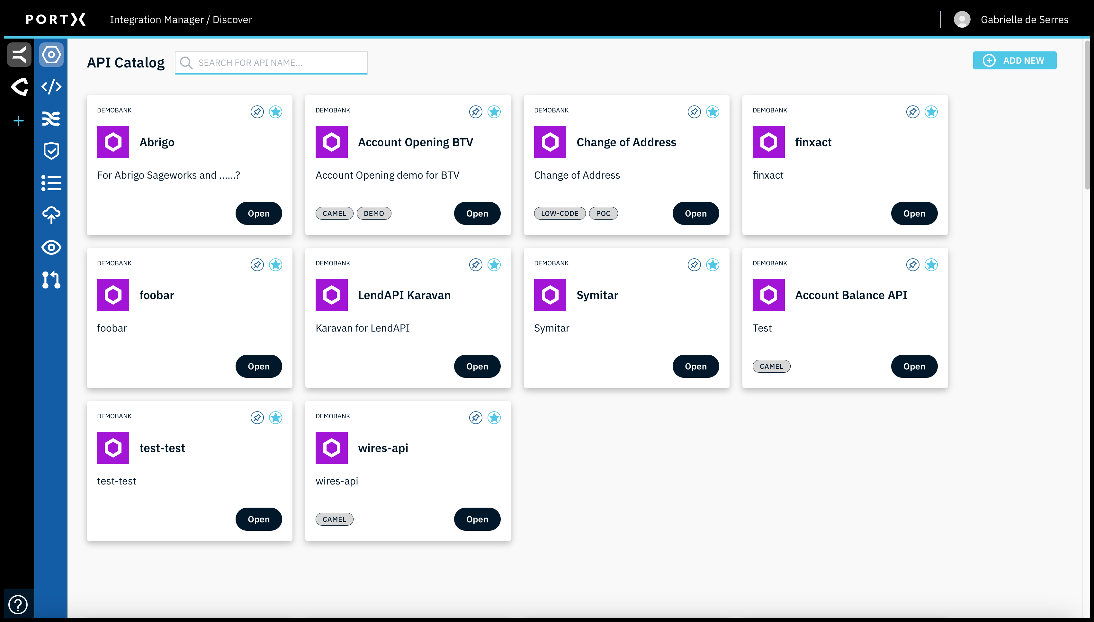Toggle favorite star on finxact card
The image size is (1094, 622).
(931, 112)
